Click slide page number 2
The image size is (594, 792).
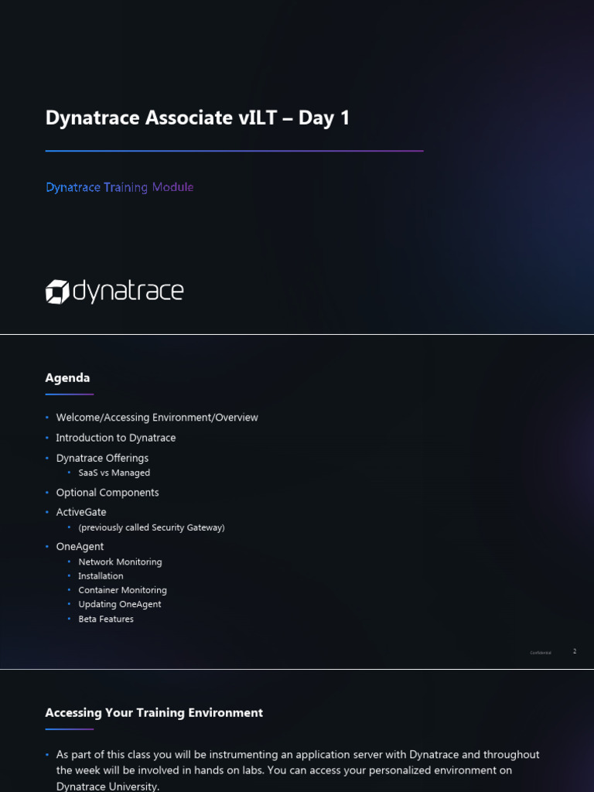click(575, 651)
